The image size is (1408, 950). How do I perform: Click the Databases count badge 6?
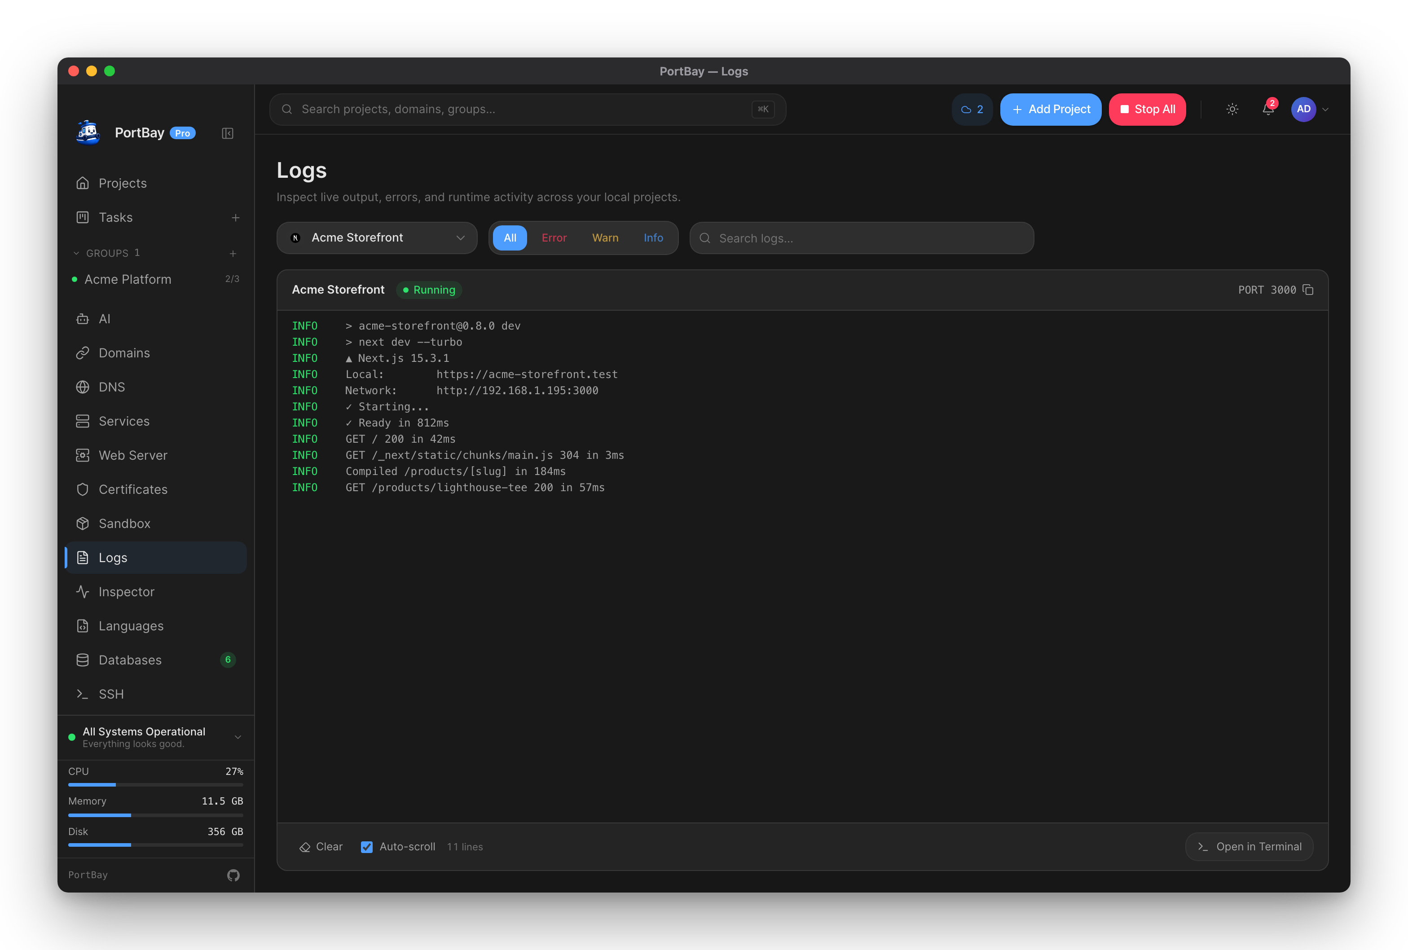tap(228, 660)
